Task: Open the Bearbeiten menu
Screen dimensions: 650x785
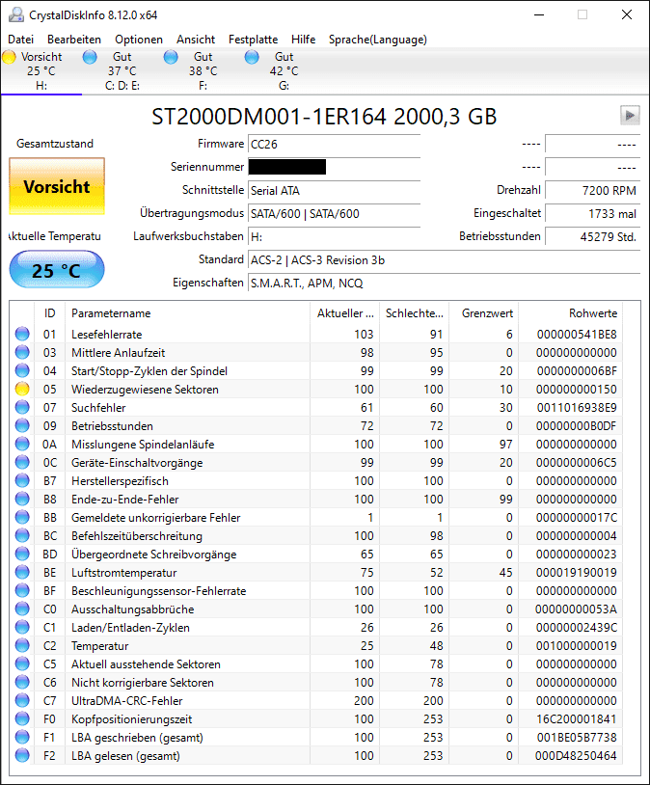Action: point(74,40)
